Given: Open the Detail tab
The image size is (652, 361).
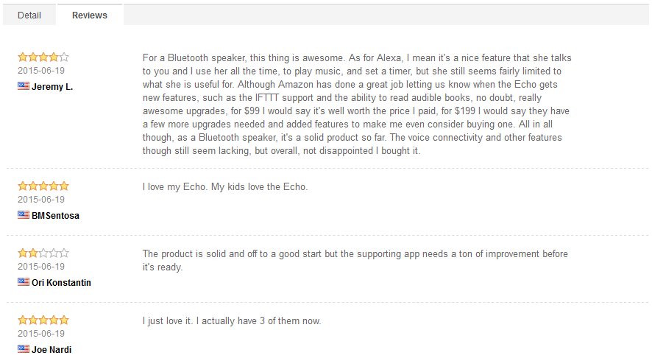Looking at the screenshot, I should [29, 15].
